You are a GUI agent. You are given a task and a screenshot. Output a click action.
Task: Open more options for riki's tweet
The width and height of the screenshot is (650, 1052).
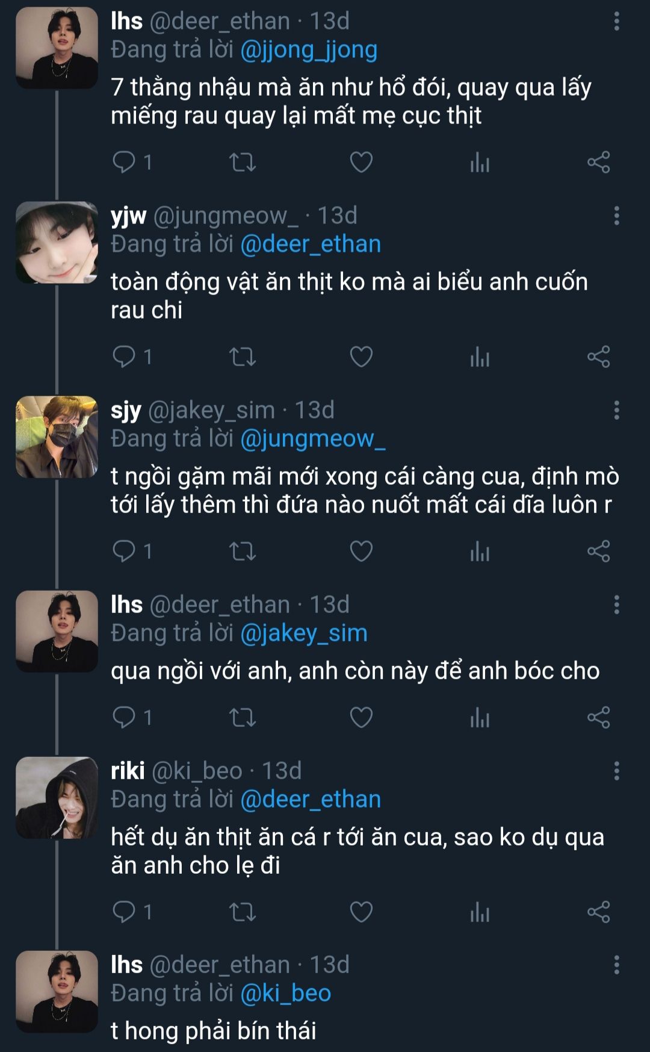[616, 771]
